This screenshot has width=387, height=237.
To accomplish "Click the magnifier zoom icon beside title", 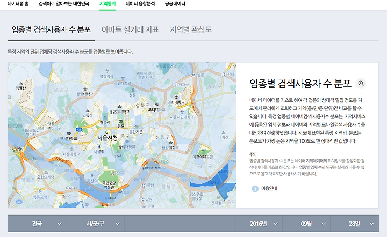I will click(x=361, y=84).
